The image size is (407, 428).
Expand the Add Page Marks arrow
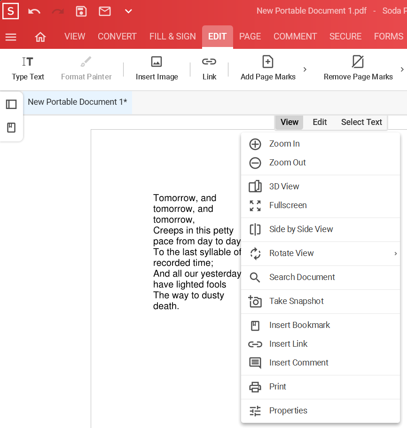click(x=305, y=70)
